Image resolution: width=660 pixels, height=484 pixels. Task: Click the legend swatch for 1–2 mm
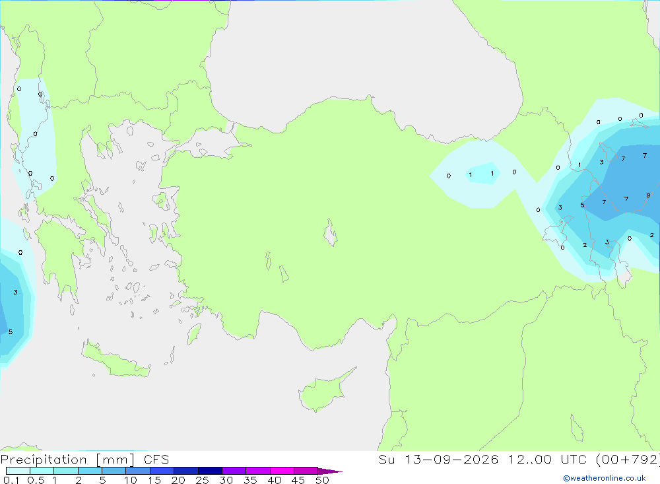pos(66,471)
